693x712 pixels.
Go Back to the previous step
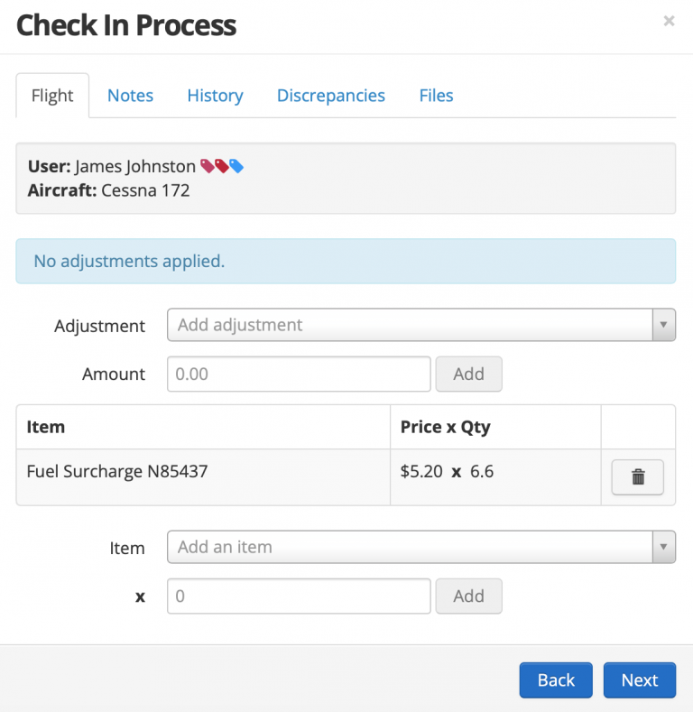pyautogui.click(x=556, y=680)
